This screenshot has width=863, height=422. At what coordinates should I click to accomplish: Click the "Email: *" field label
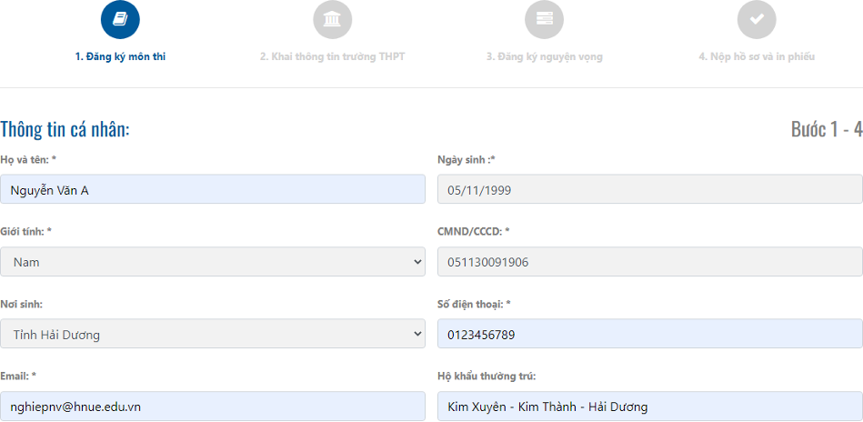point(18,376)
